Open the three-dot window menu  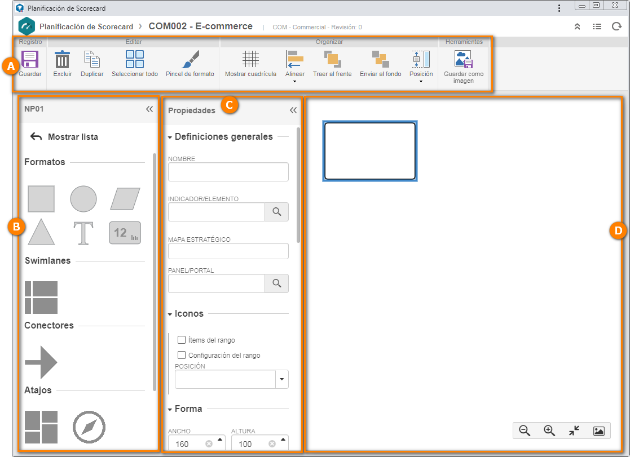pos(559,8)
